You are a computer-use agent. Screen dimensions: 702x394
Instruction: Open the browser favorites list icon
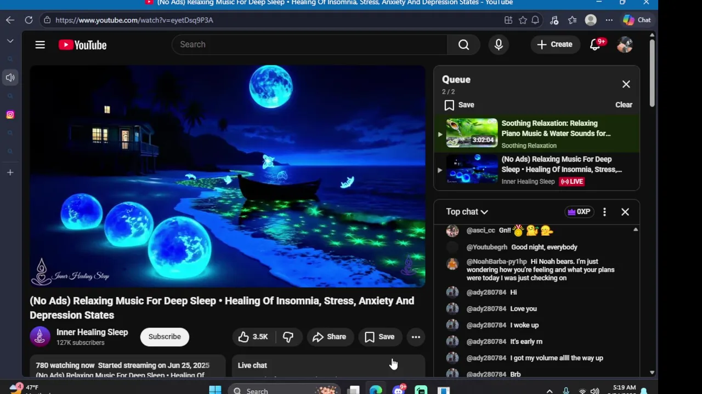pyautogui.click(x=572, y=20)
